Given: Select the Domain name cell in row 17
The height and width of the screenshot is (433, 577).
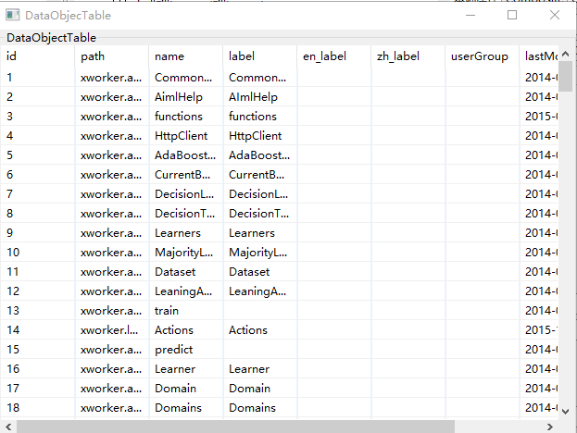Looking at the screenshot, I should (x=186, y=389).
